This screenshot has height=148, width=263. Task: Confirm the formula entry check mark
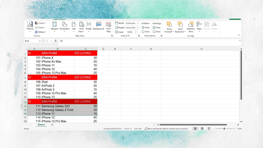coord(51,41)
